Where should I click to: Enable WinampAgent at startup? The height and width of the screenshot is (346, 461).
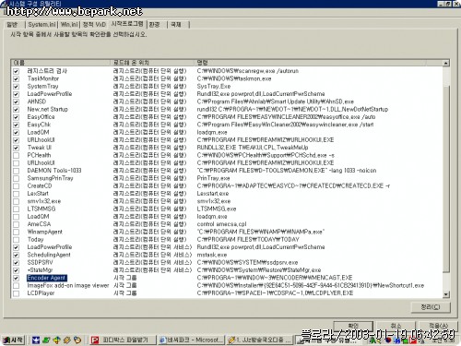(16, 233)
